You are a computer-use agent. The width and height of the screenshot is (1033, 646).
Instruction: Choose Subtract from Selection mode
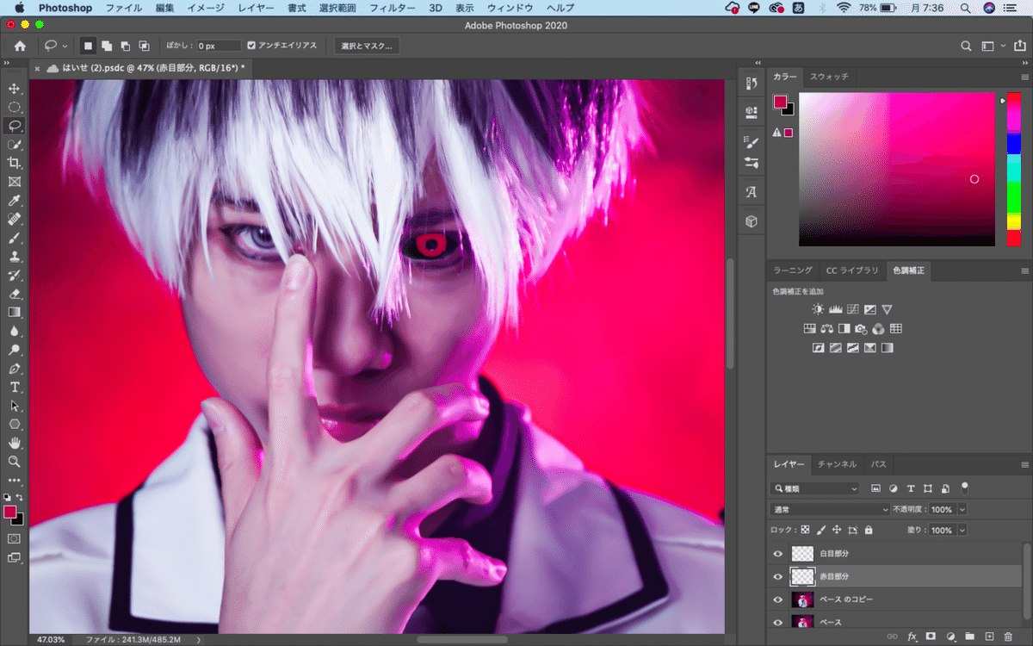click(126, 46)
